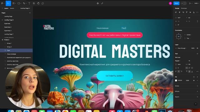Open Landing Page 8 page dropdown
The width and height of the screenshot is (200, 112).
click(x=26, y=8)
